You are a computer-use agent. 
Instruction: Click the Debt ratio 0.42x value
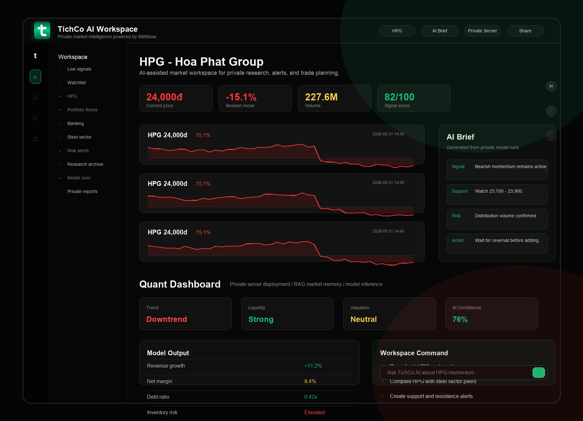tap(311, 397)
